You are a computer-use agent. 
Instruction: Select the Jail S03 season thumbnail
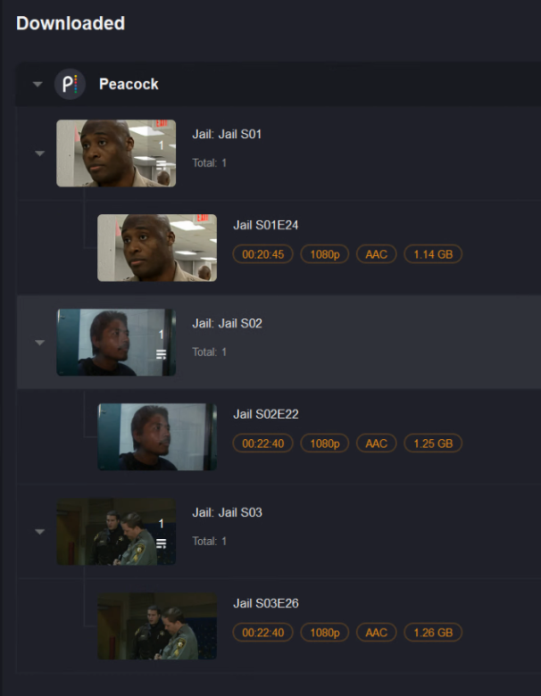(x=116, y=532)
